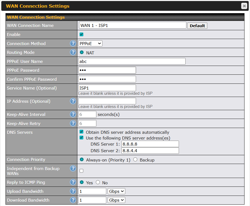Open Keep-Alive Retry help tooltip
Screen dimensions: 250x206
[x=73, y=123]
